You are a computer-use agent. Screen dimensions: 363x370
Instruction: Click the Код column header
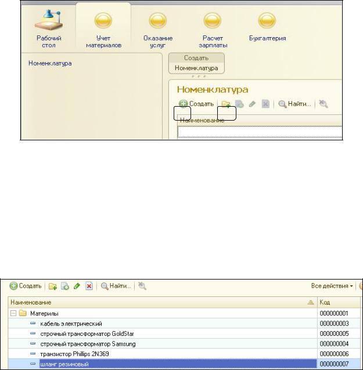click(339, 302)
